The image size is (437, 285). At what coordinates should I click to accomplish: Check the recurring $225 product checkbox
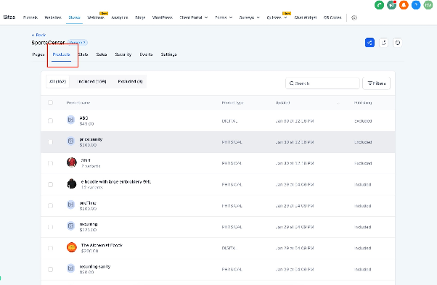point(50,227)
